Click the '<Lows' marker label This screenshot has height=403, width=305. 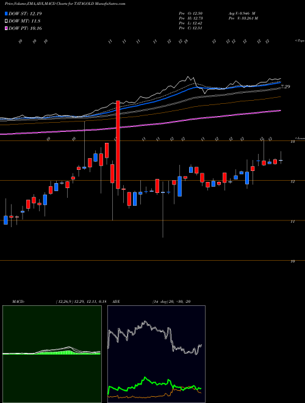coord(300,138)
